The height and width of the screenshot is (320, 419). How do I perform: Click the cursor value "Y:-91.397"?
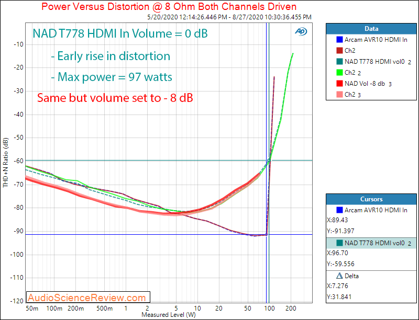coord(341,231)
